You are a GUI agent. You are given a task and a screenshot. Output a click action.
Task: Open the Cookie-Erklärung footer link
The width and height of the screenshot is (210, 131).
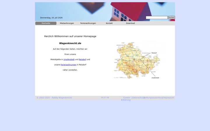tap(126, 99)
